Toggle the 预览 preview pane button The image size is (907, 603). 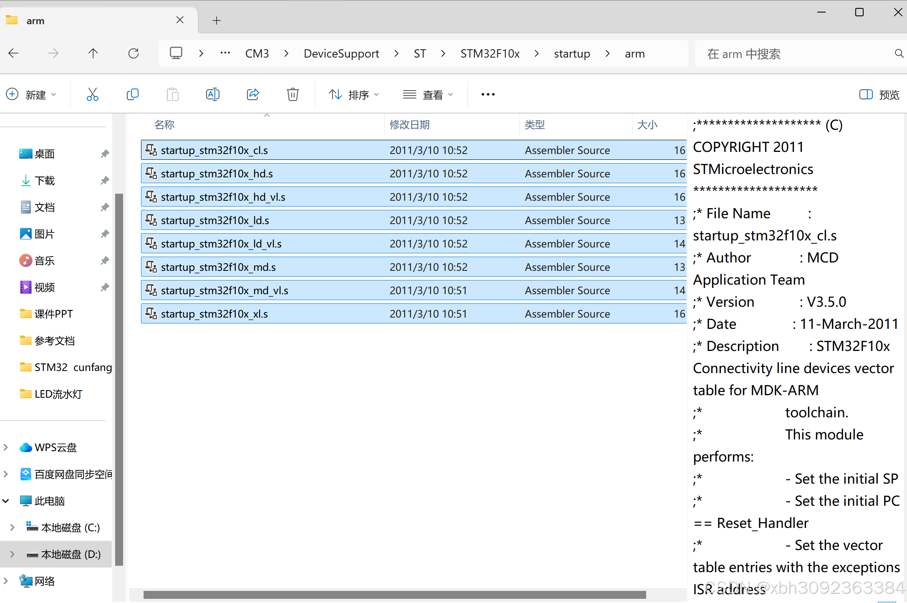tap(879, 95)
